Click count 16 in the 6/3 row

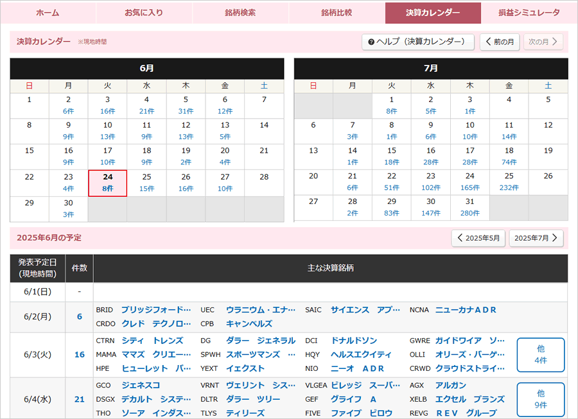[79, 355]
